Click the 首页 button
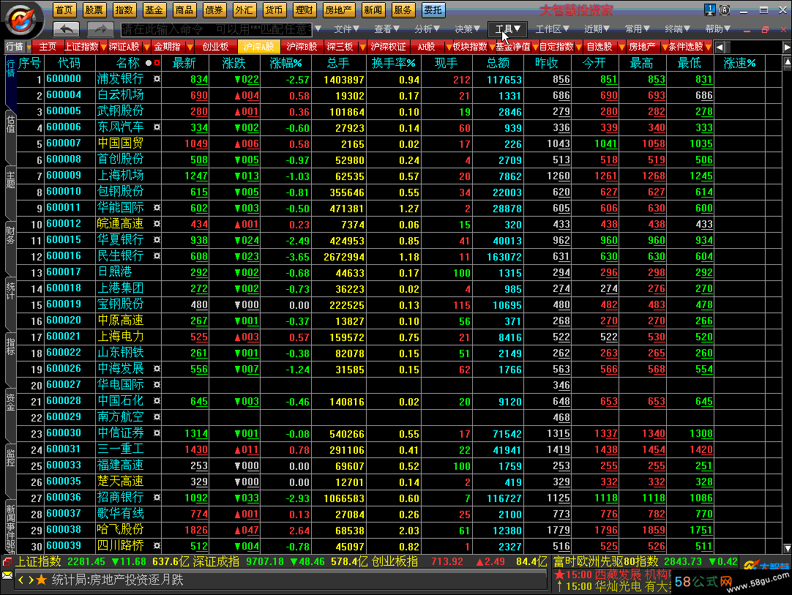The height and width of the screenshot is (595, 792). 64,10
